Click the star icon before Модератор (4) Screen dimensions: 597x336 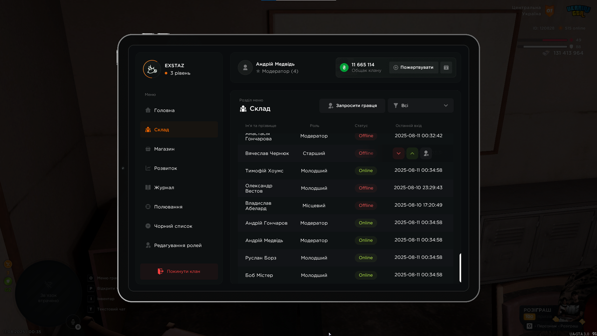point(258,71)
